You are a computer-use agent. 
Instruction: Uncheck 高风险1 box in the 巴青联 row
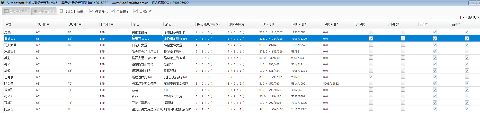pyautogui.click(x=371, y=77)
